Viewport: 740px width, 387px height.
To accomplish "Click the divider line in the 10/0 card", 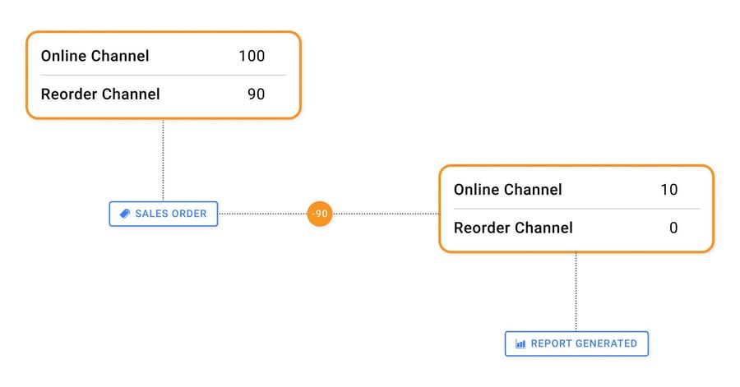I will [576, 209].
